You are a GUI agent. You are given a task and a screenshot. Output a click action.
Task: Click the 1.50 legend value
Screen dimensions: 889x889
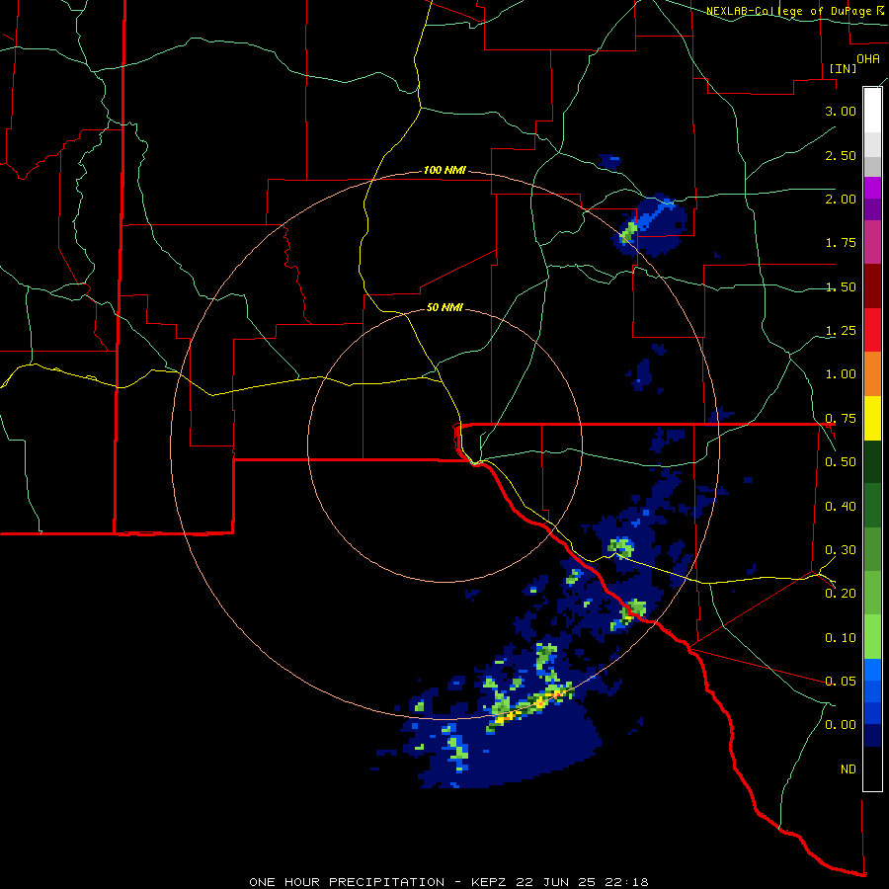(x=841, y=286)
